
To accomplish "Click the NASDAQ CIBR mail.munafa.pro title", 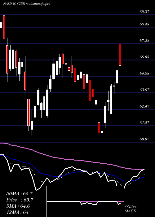I will [x=26, y=4].
